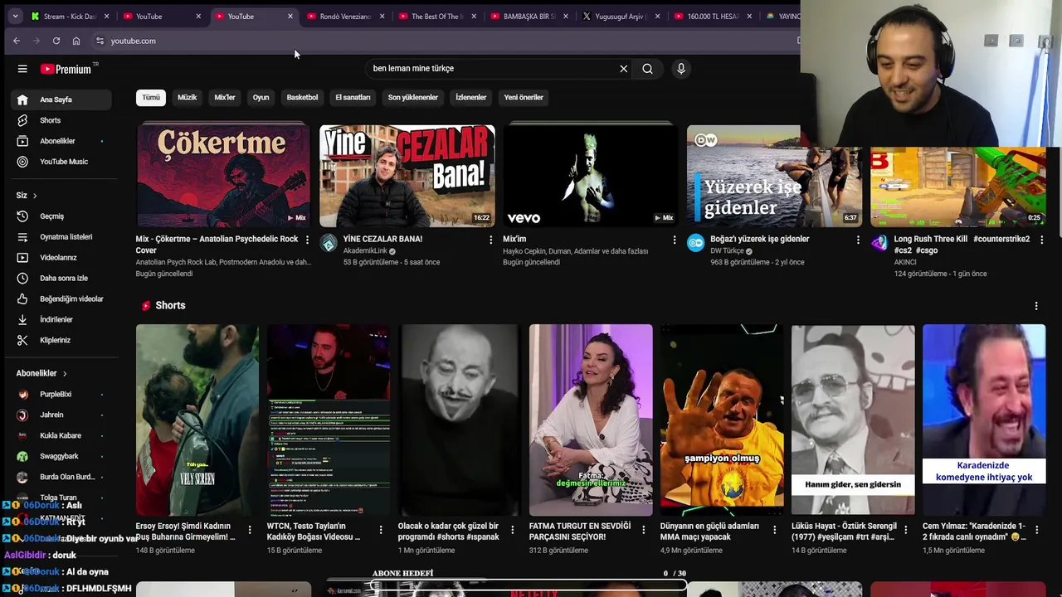This screenshot has height=597, width=1062.
Task: Start voice search with microphone icon
Action: (680, 69)
